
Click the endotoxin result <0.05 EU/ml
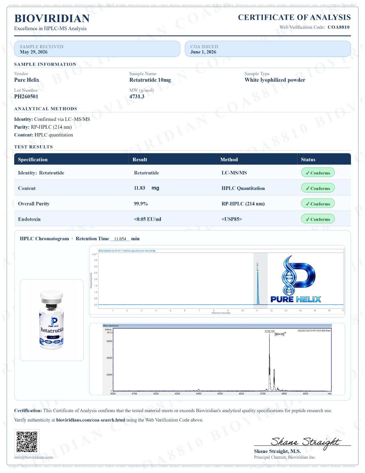point(147,219)
